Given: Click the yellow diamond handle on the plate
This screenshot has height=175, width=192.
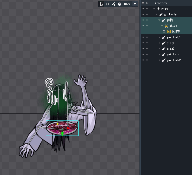Looking at the screenshot, I should (x=57, y=124).
